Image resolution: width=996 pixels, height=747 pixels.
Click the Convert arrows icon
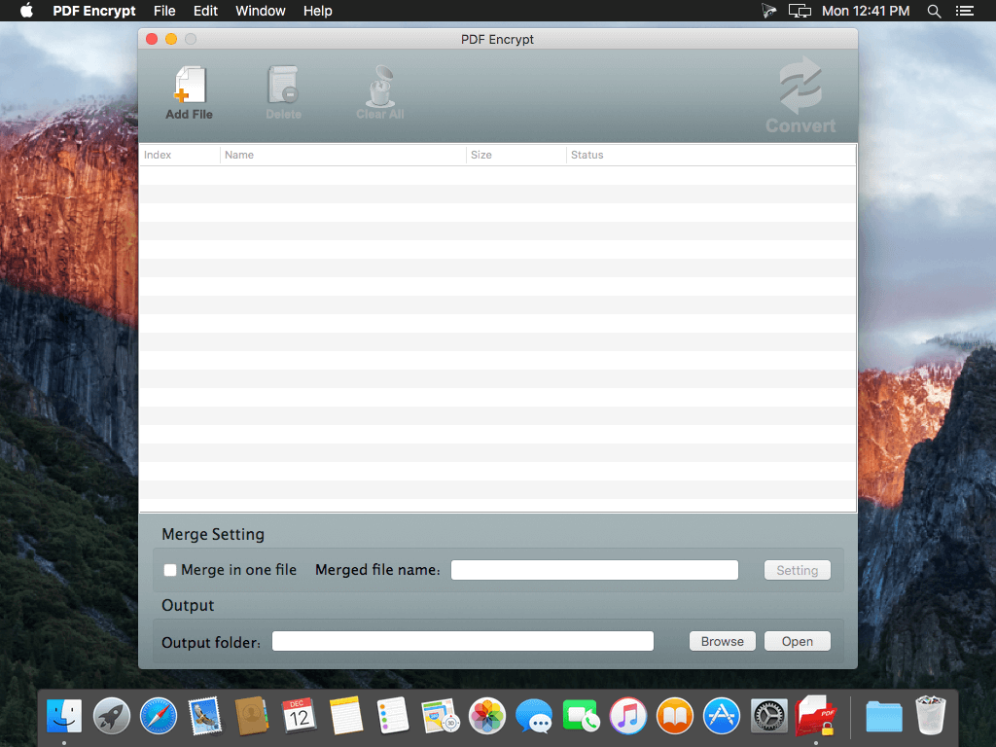pyautogui.click(x=800, y=86)
